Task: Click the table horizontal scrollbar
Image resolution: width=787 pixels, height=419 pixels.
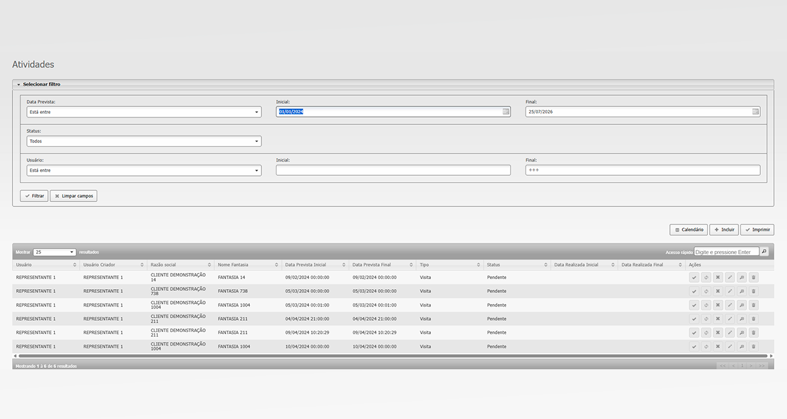Action: [x=393, y=356]
